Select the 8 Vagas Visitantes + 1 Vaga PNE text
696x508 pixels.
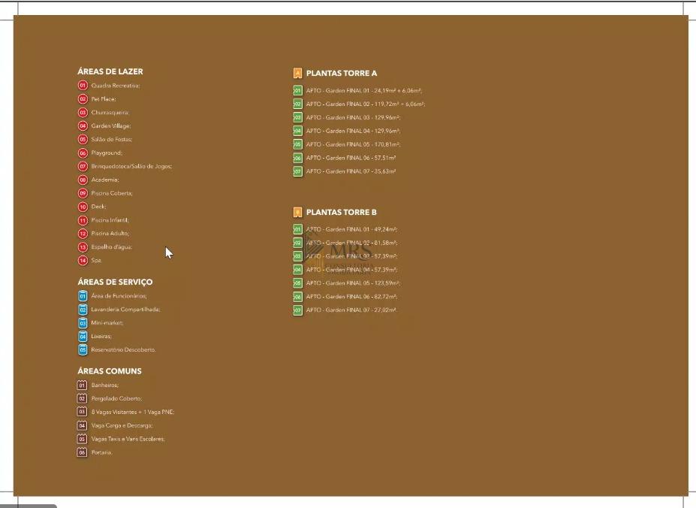pos(132,412)
